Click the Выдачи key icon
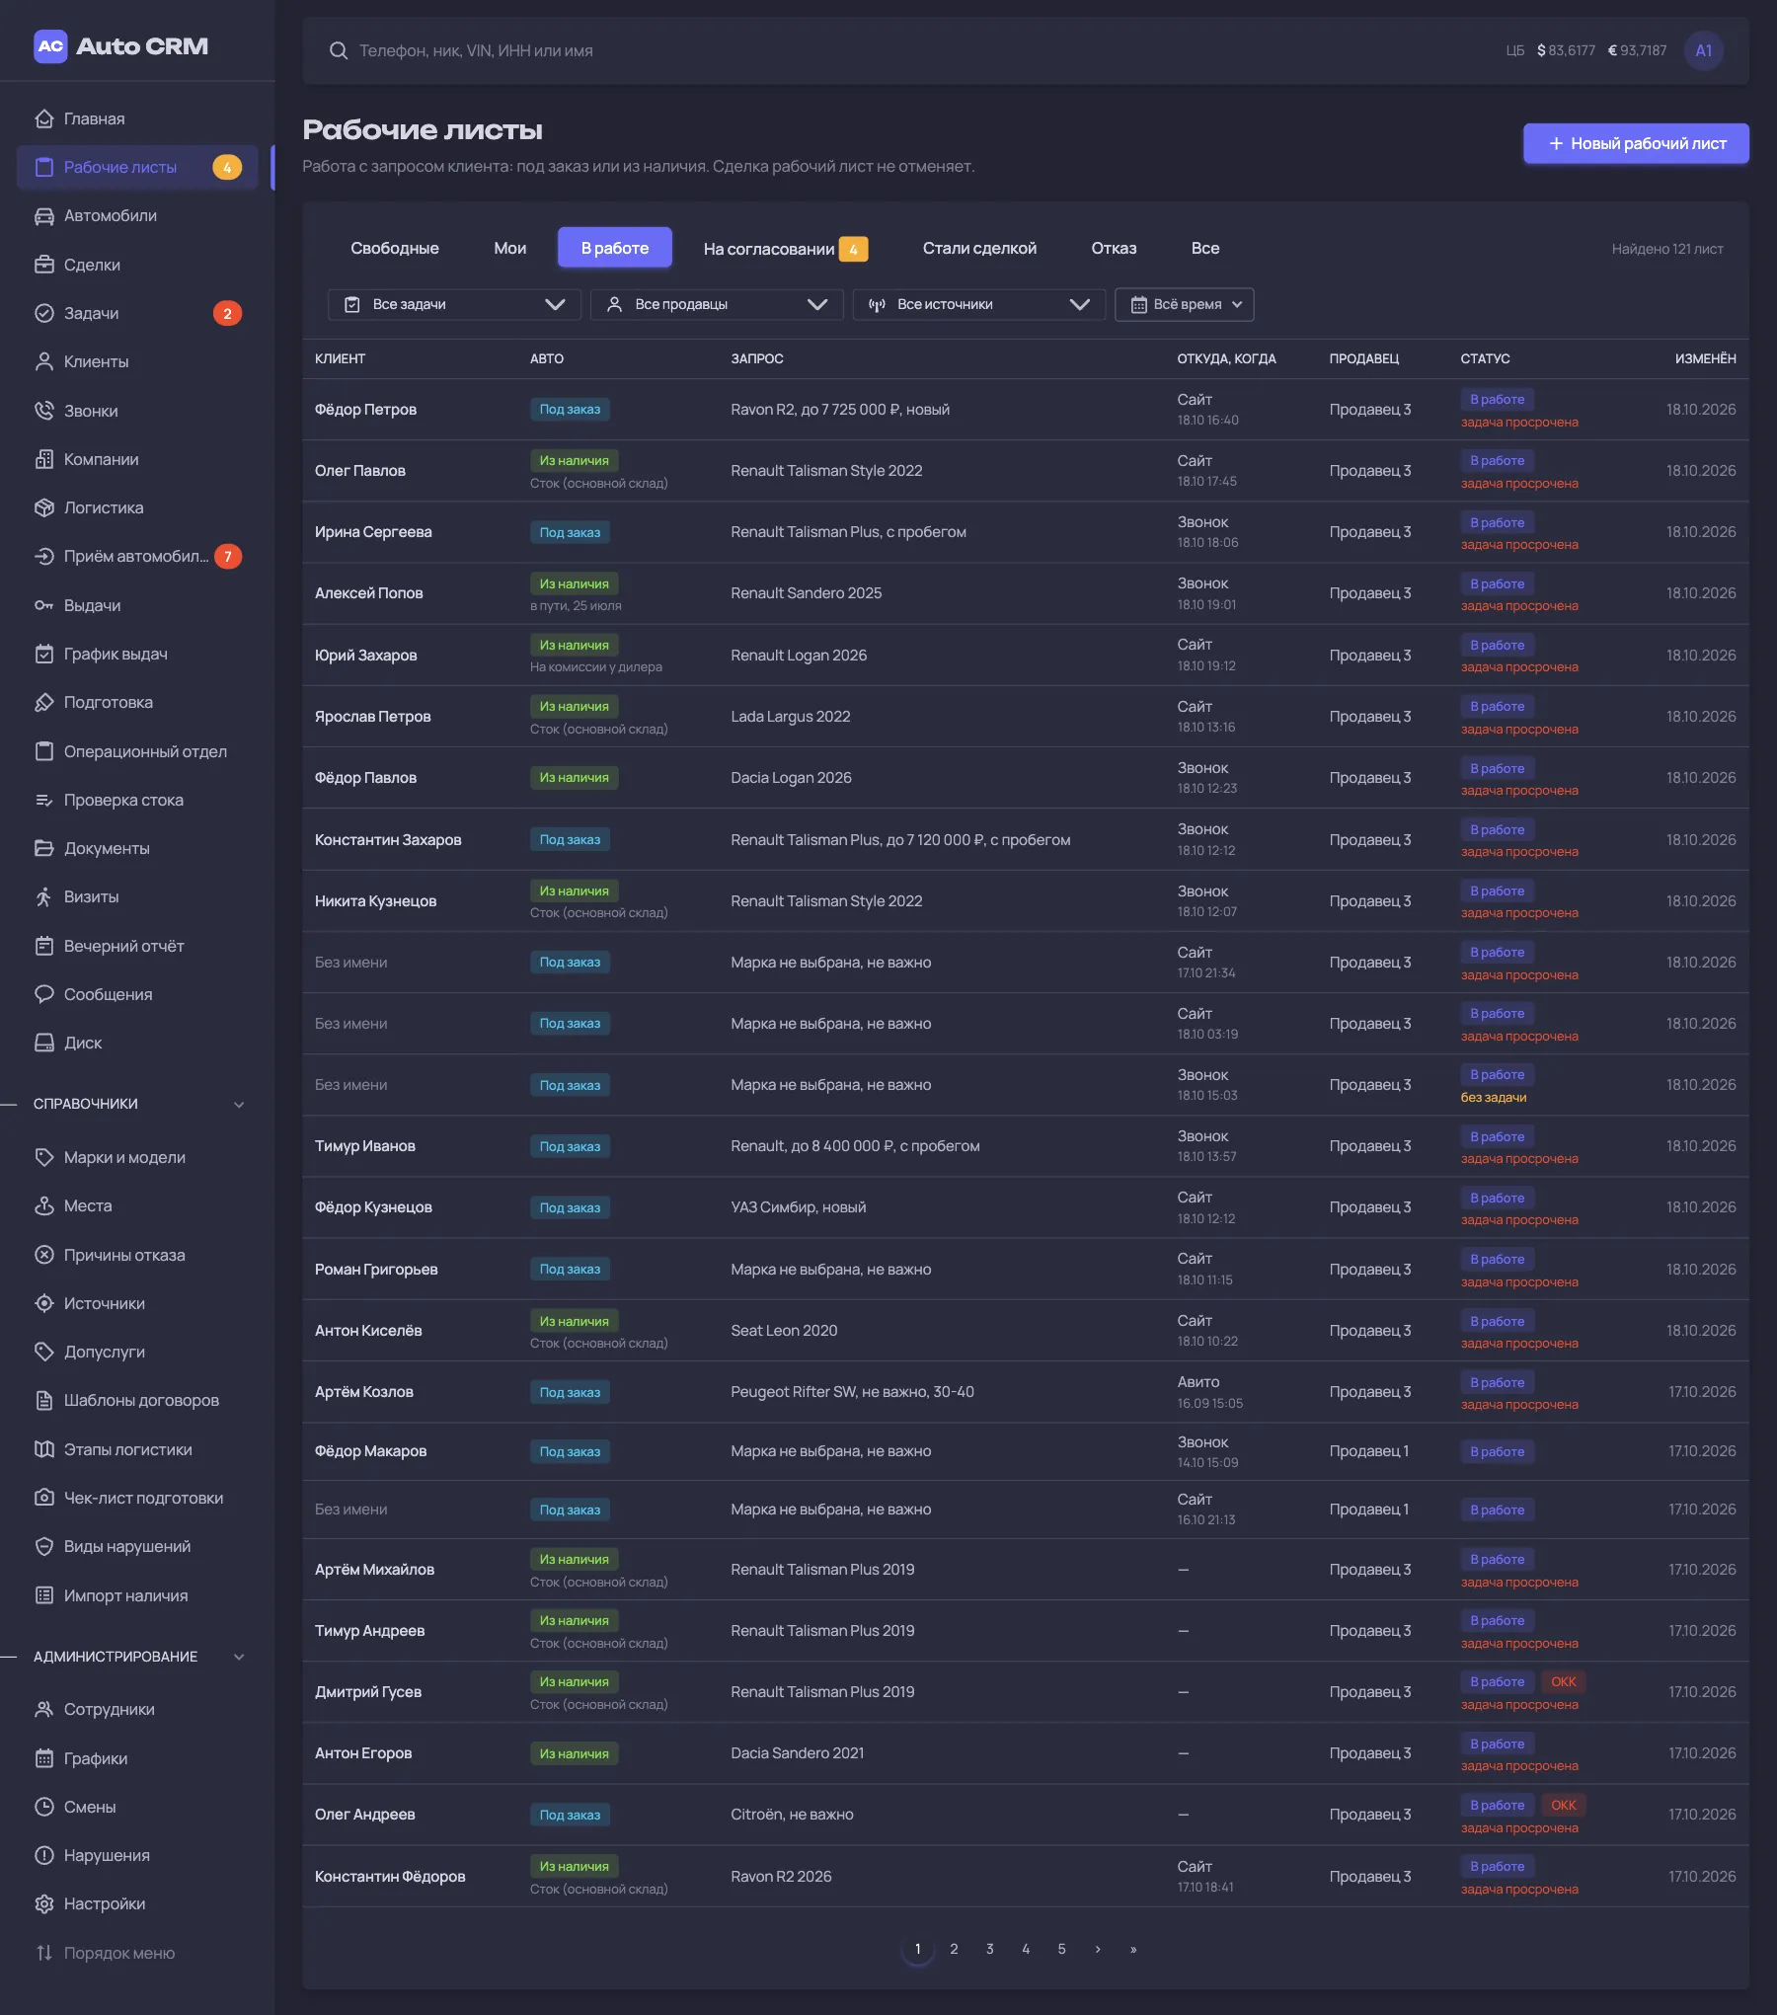 [x=44, y=605]
